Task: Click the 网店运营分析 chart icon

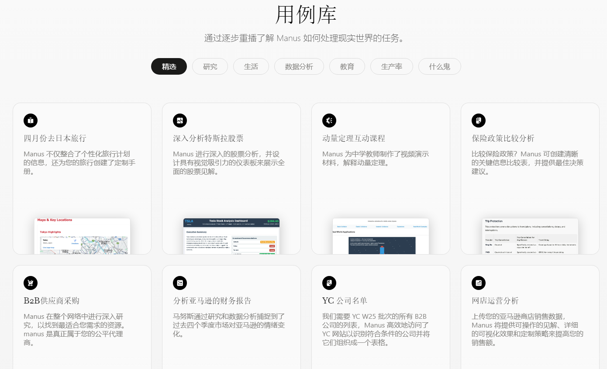Action: [x=479, y=283]
